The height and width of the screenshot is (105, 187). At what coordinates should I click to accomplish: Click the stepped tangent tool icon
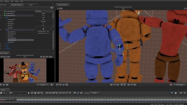(x=57, y=93)
